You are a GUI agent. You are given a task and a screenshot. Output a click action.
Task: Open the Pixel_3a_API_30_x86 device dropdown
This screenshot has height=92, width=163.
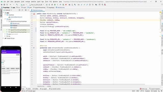[x=36, y=5]
